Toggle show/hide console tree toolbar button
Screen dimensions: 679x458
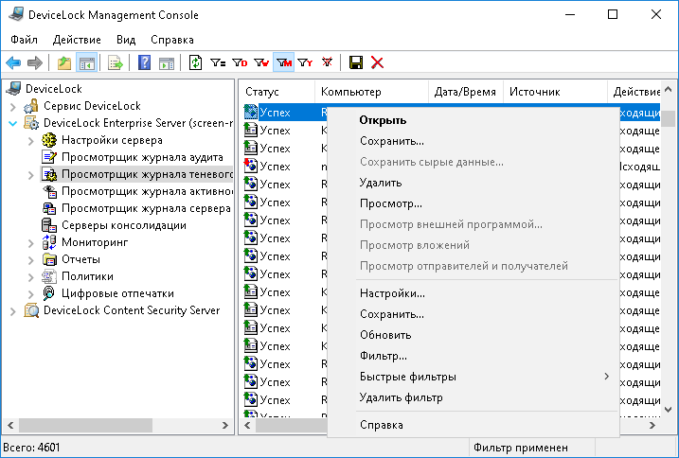click(x=86, y=62)
